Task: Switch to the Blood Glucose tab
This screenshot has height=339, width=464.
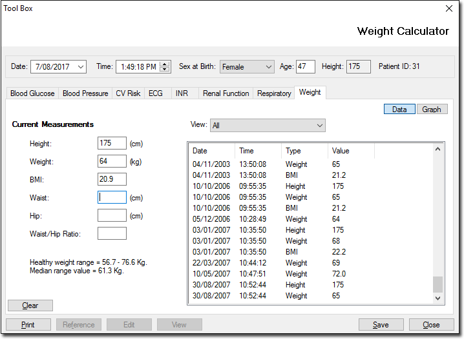Action: click(32, 93)
